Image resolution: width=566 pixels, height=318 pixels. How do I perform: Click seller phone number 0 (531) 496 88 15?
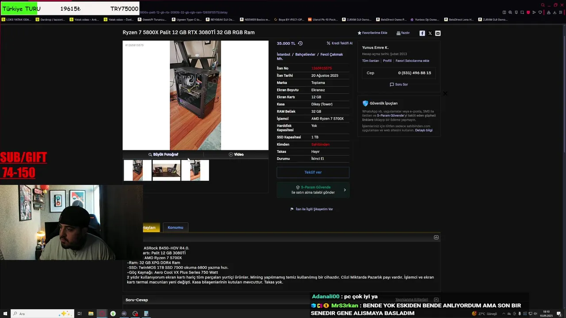414,73
